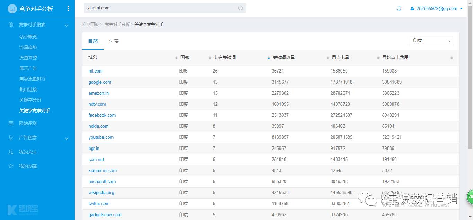Viewport: 473px width, 220px height.
Task: Open the wikipedia.org domain link
Action: [101, 192]
